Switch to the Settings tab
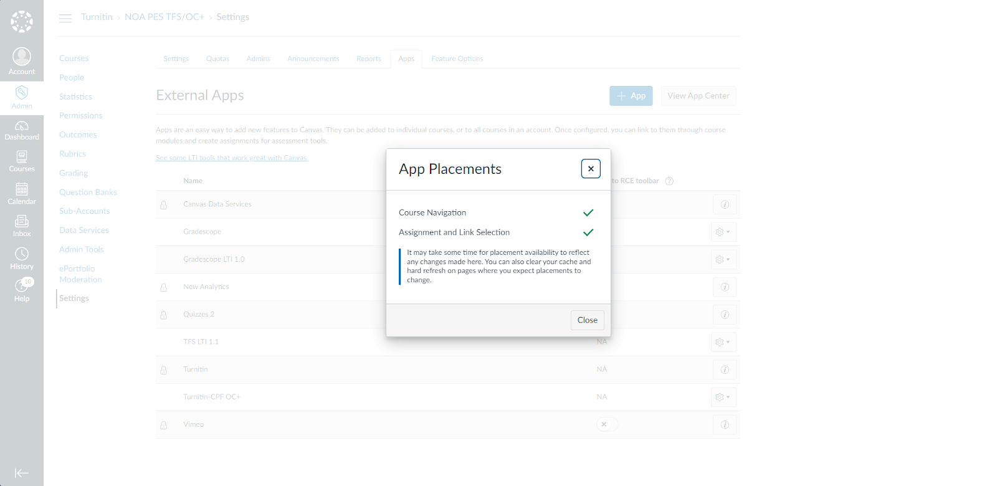Viewport: 997px width, 486px height. pyautogui.click(x=176, y=59)
